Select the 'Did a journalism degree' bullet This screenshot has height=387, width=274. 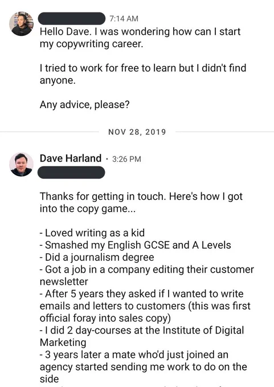click(x=97, y=257)
